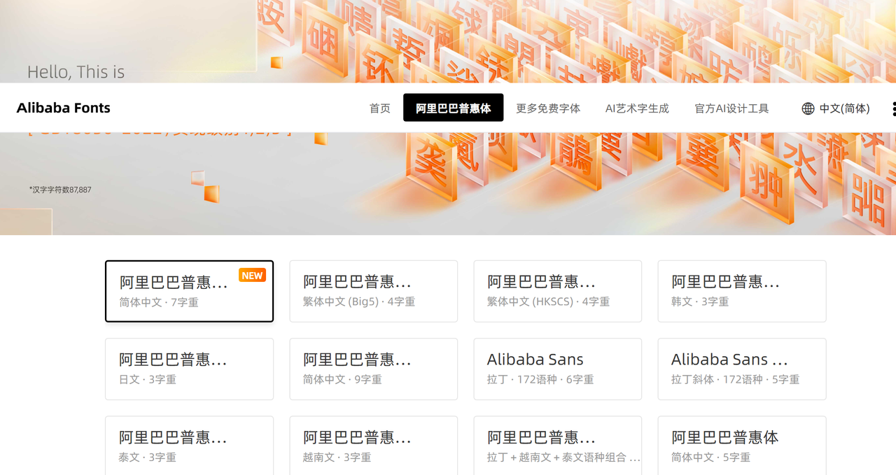Image resolution: width=896 pixels, height=475 pixels.
Task: Open the 官方AI设计工具 link
Action: point(731,108)
